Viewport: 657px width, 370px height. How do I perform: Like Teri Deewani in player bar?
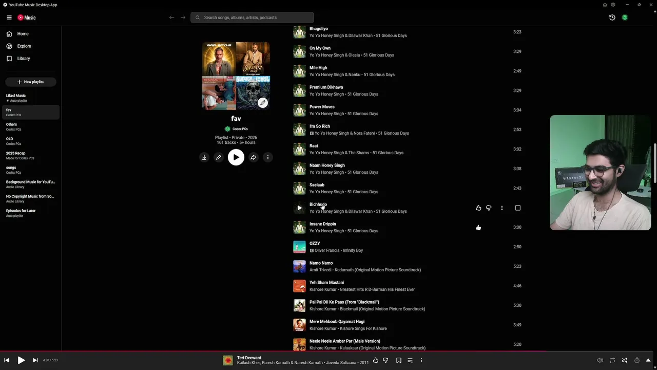[x=376, y=360]
